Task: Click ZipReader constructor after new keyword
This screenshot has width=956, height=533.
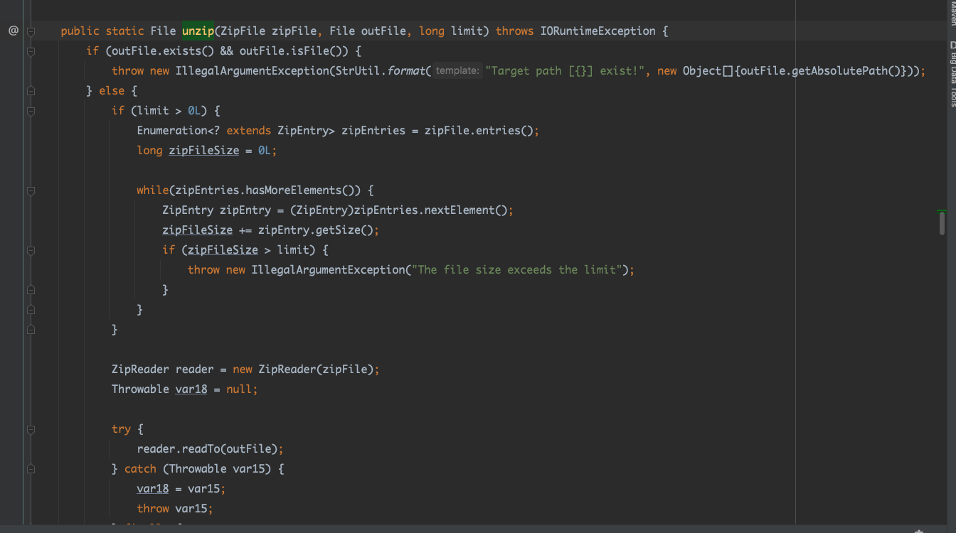Action: click(287, 369)
